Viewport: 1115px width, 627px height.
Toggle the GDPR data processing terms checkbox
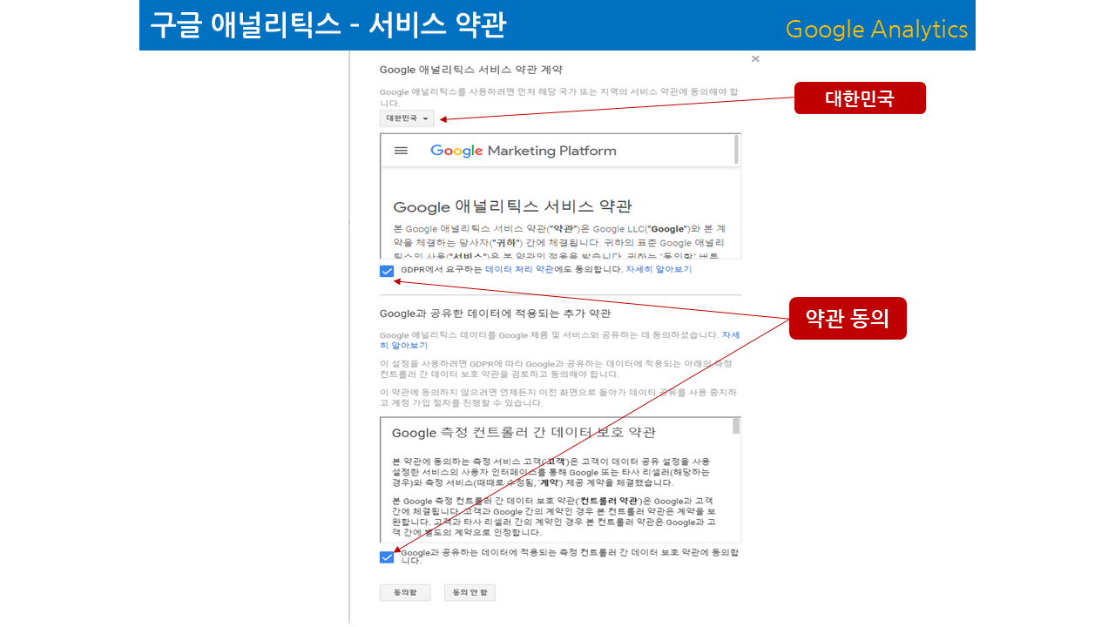pyautogui.click(x=387, y=271)
